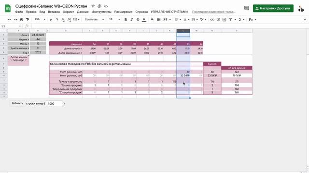Open УПРАВЛЕНИЕ ОТЧЁТАМИ menu
309x173 pixels.
[169, 12]
